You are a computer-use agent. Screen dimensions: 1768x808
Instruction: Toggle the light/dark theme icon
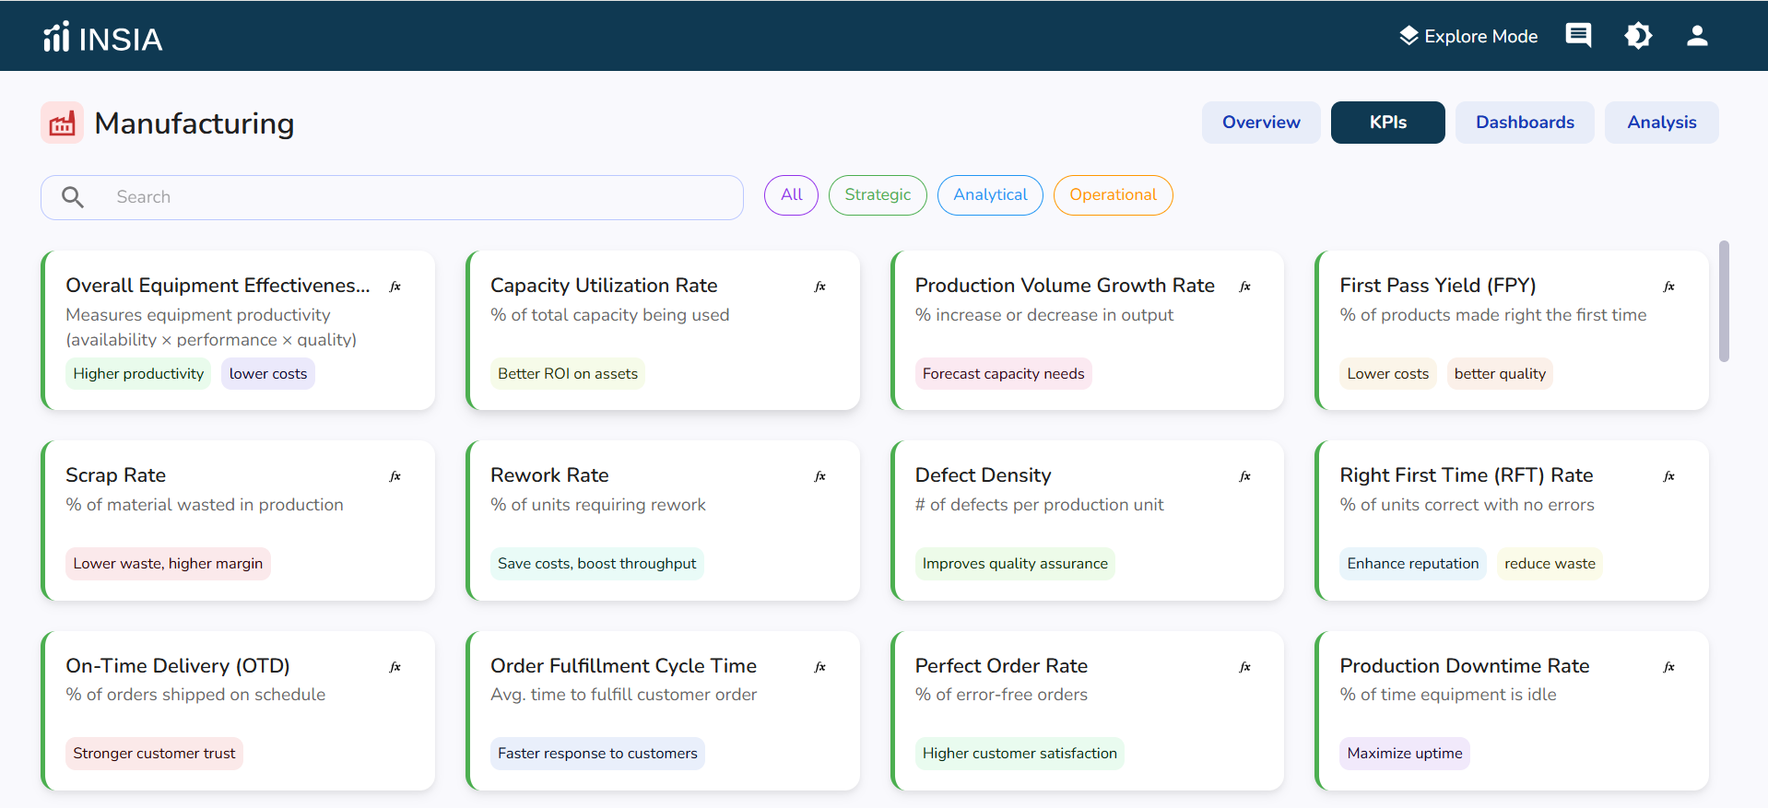point(1638,36)
